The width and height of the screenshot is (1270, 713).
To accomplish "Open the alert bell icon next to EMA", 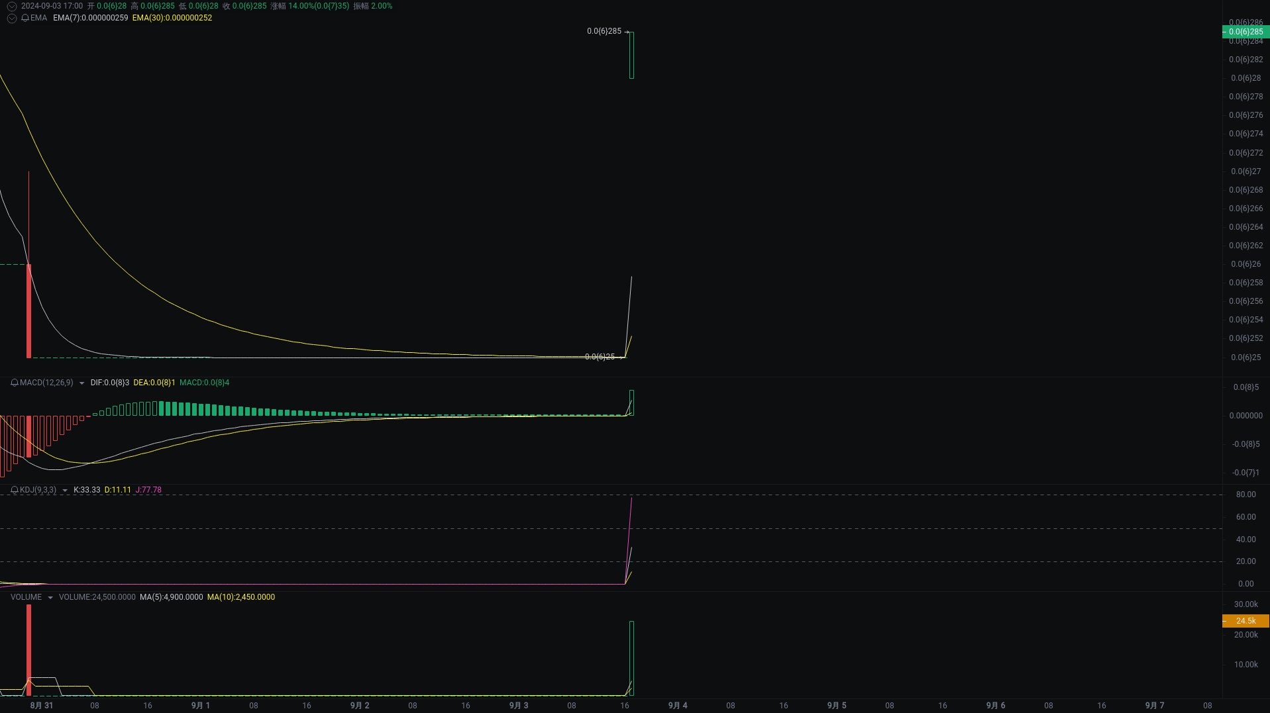I will pyautogui.click(x=24, y=18).
